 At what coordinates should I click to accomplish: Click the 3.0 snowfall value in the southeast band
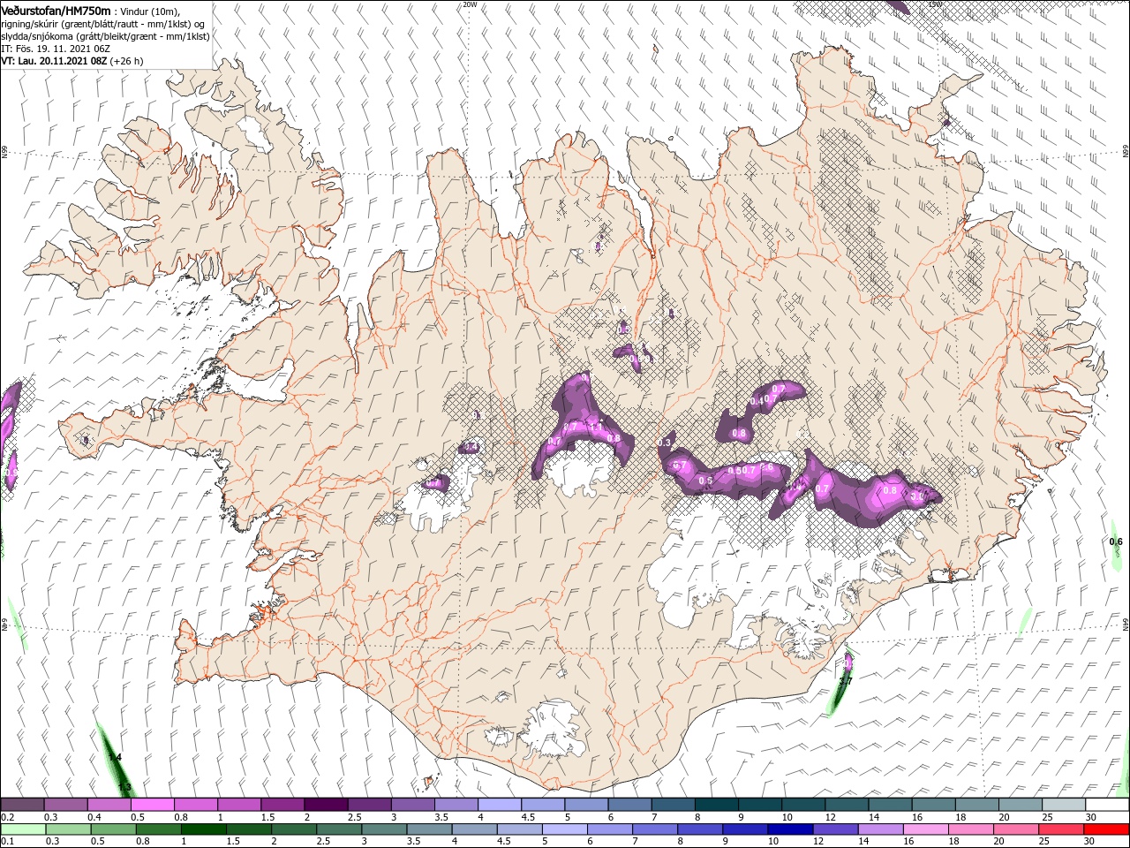(917, 497)
